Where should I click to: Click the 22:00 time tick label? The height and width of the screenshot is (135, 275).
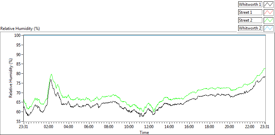(250, 126)
